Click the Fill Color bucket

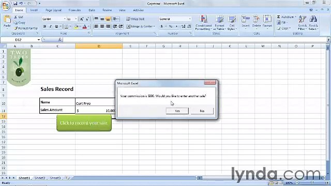76,26
